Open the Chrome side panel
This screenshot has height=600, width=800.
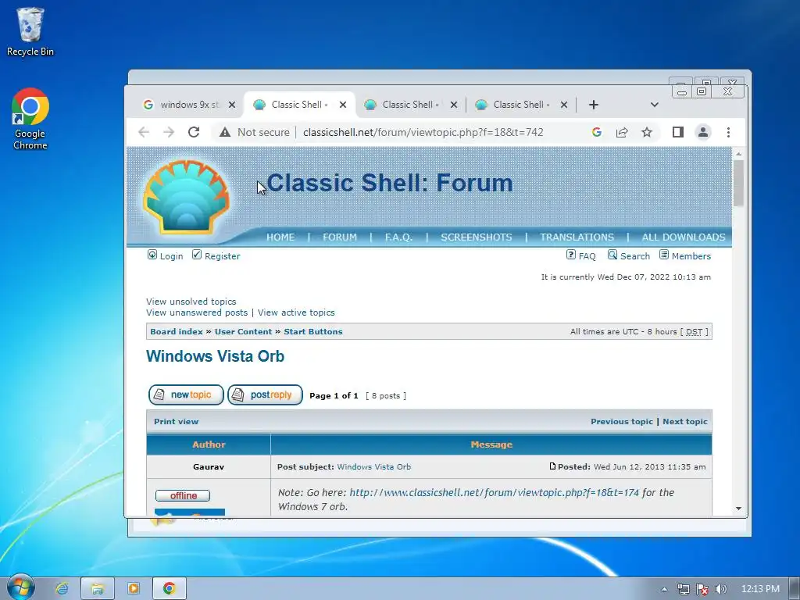pos(677,132)
